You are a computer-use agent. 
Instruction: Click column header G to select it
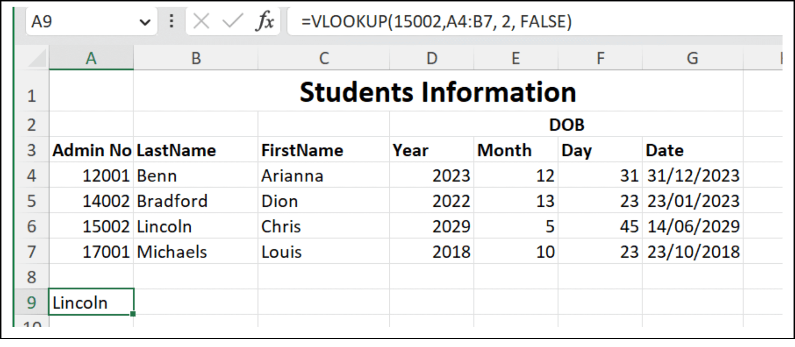click(692, 58)
